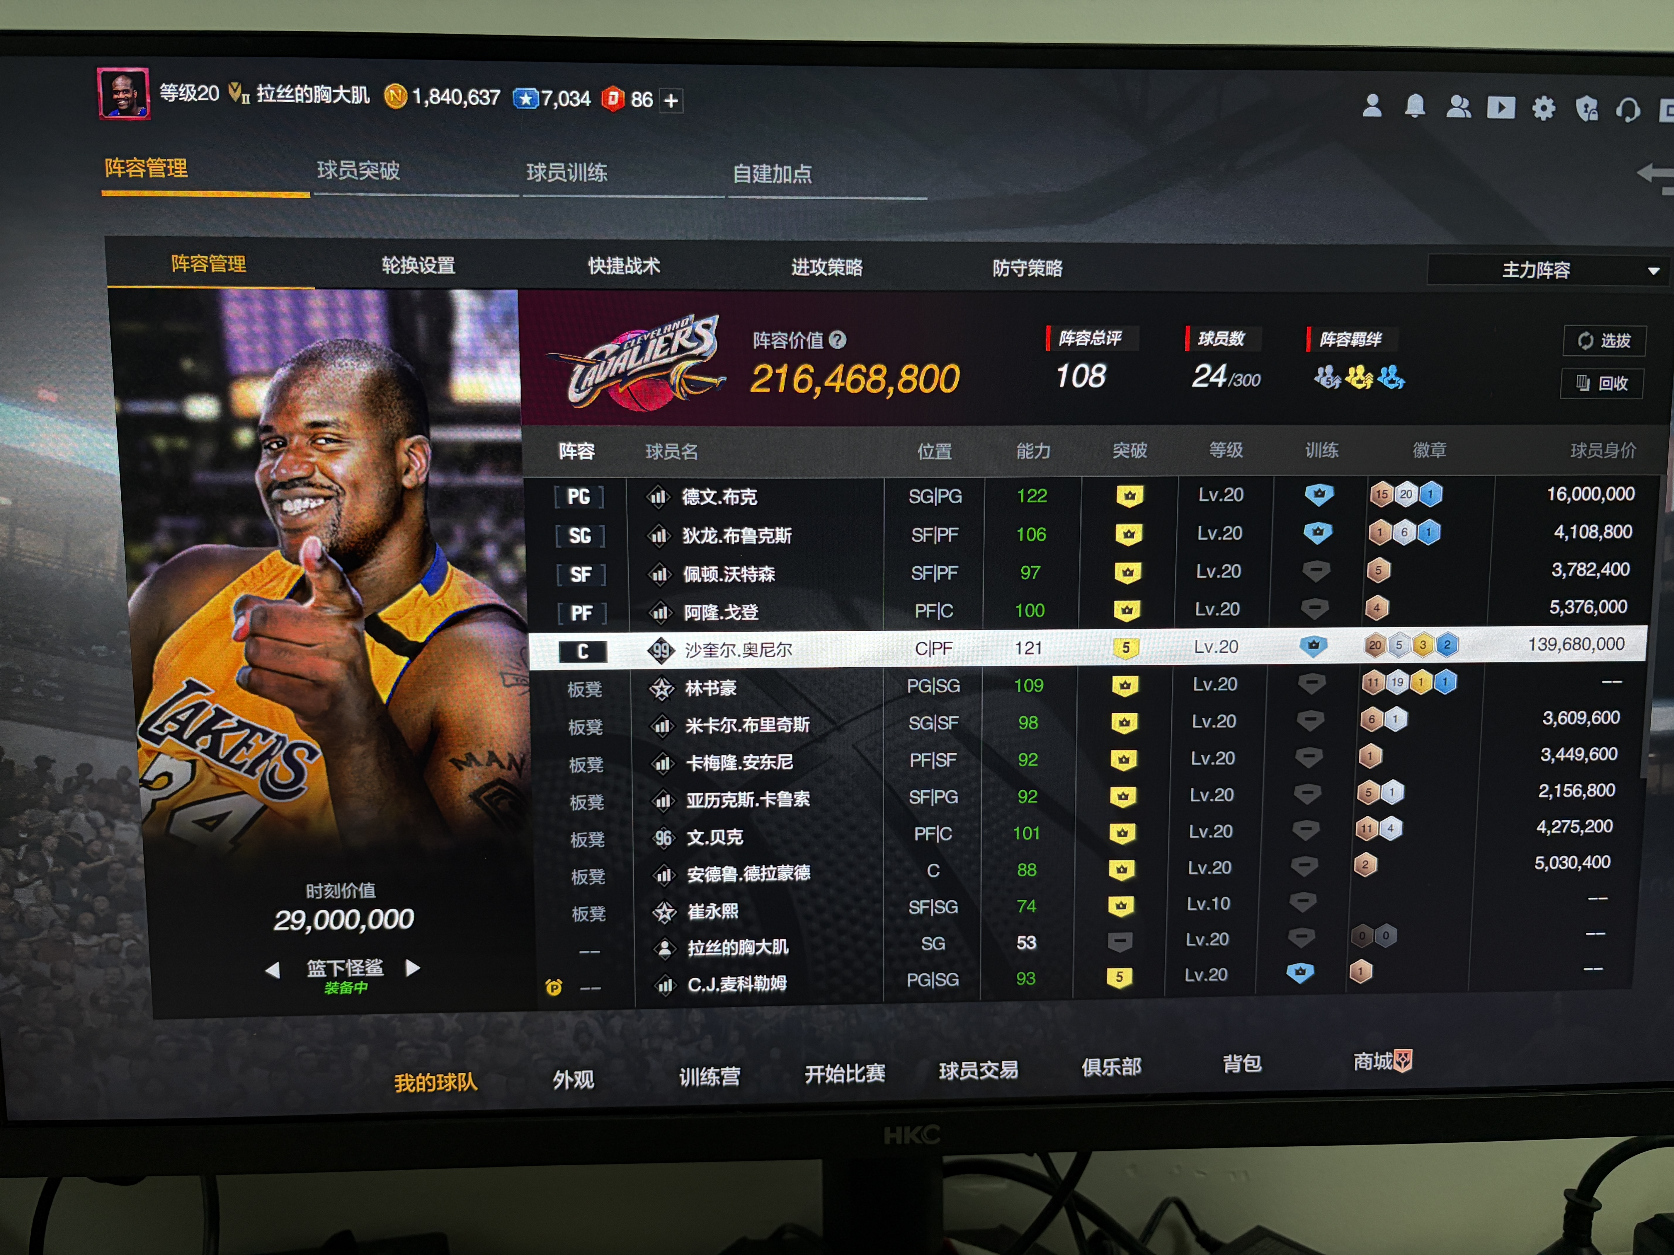Click the 96 rating badge for 文.贝克
Image resolution: width=1674 pixels, height=1255 pixels.
coord(664,838)
